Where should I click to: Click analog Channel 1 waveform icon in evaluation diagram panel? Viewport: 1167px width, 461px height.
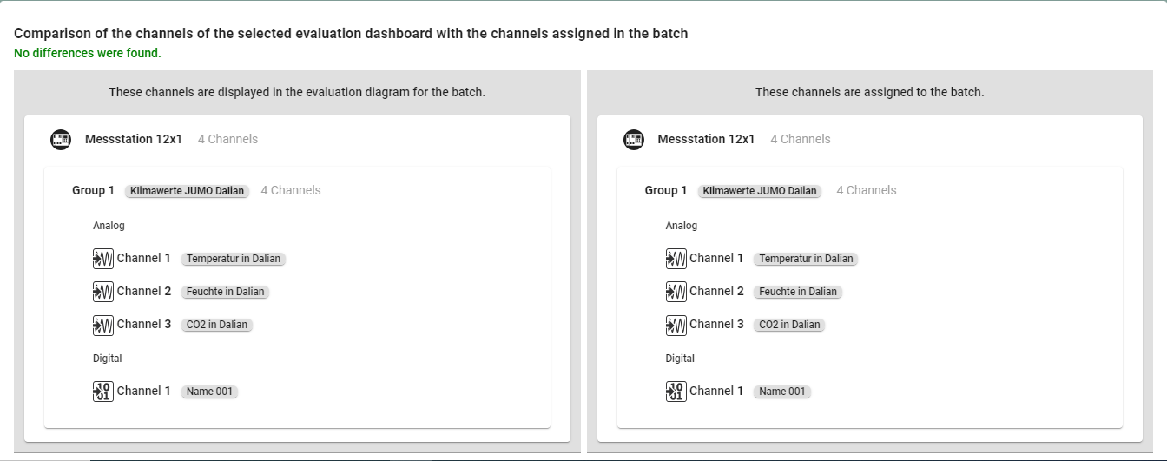click(x=103, y=259)
